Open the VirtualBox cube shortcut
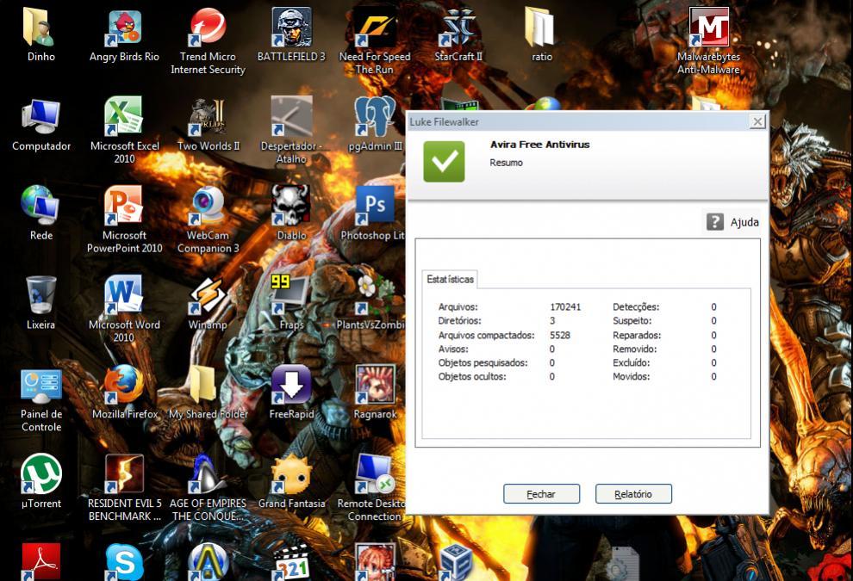The width and height of the screenshot is (853, 581). 457,563
